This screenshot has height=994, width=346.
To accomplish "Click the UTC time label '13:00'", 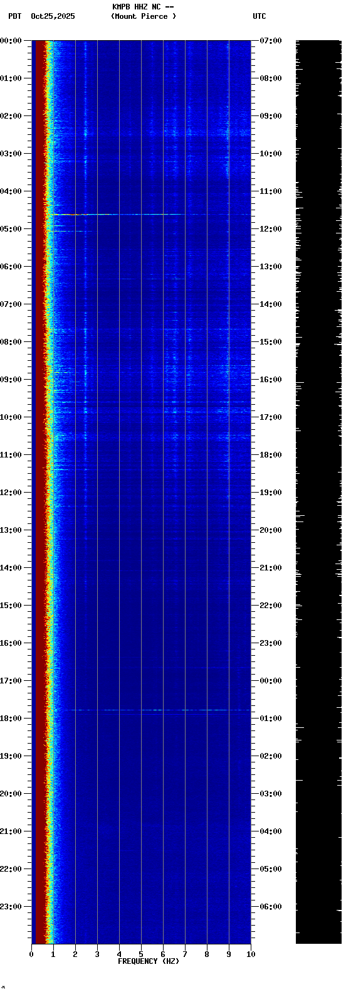I will point(271,267).
